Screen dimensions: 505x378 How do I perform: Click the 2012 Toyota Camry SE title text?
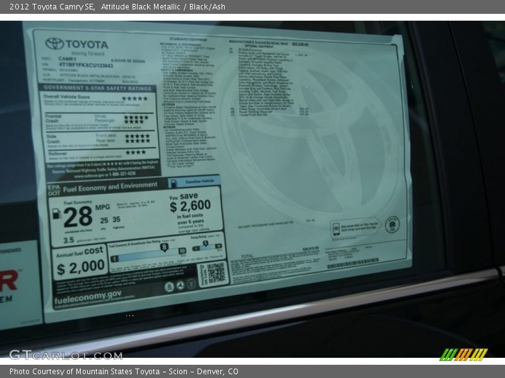(52, 7)
